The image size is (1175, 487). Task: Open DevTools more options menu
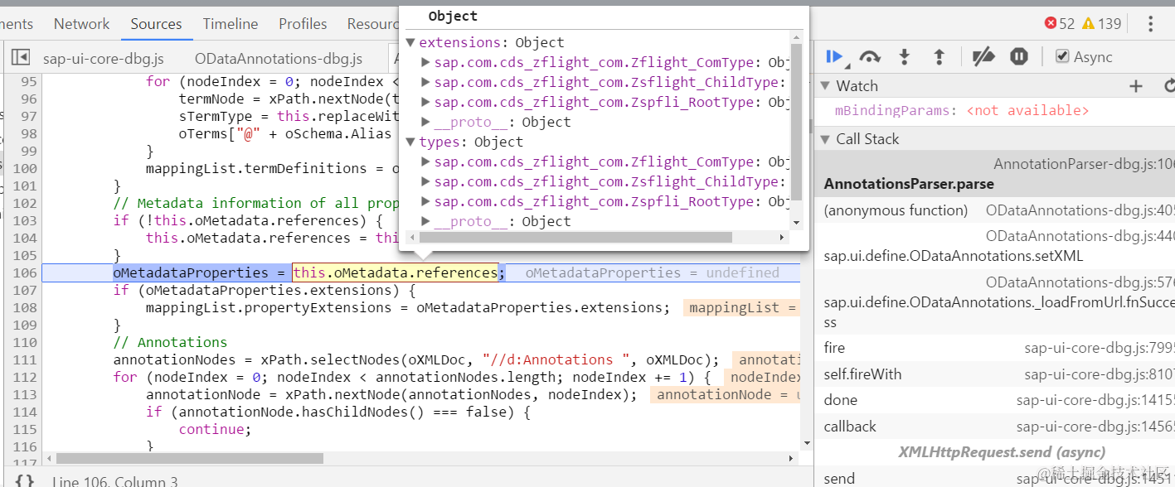point(1150,24)
